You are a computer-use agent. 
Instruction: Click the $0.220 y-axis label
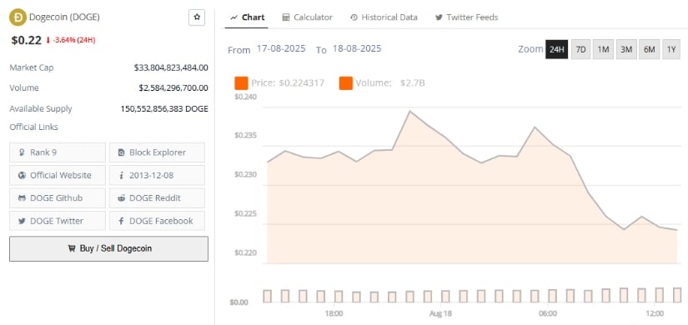click(245, 253)
